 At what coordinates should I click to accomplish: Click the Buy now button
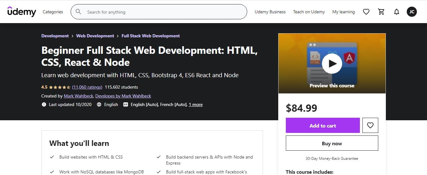[332, 143]
